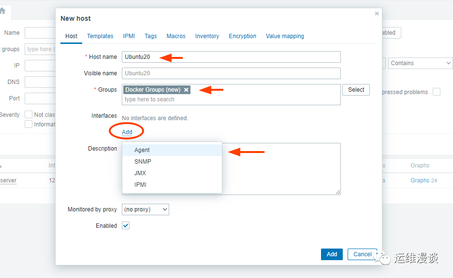This screenshot has width=453, height=278.
Task: Switch to the Templates tab
Action: pyautogui.click(x=100, y=36)
